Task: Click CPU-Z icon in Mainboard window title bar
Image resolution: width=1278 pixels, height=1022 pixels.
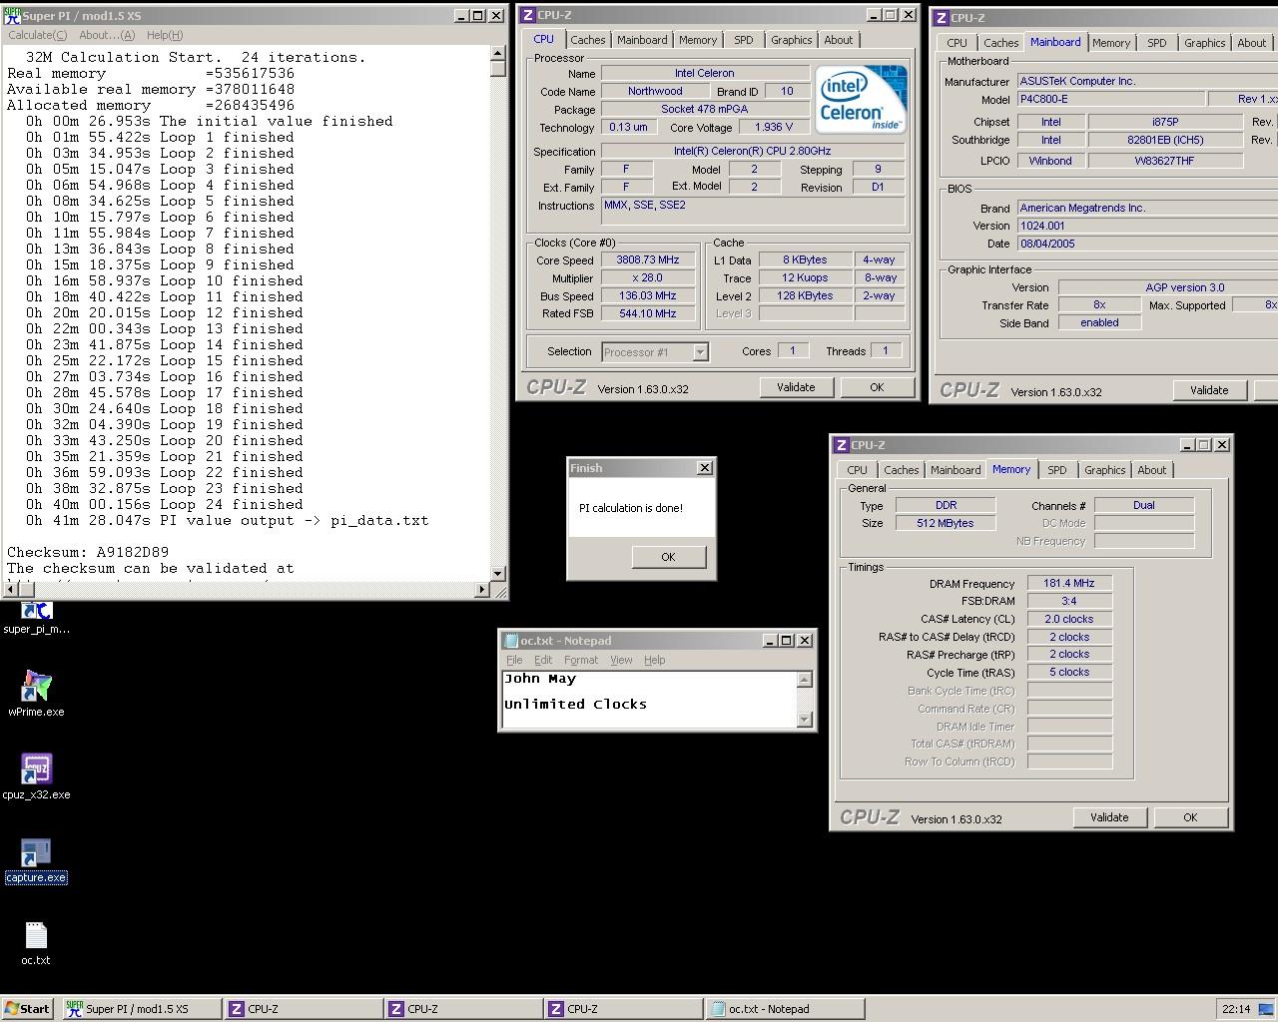Action: point(941,18)
